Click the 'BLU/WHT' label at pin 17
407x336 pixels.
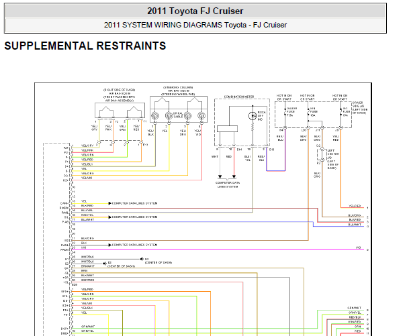pos(87,219)
